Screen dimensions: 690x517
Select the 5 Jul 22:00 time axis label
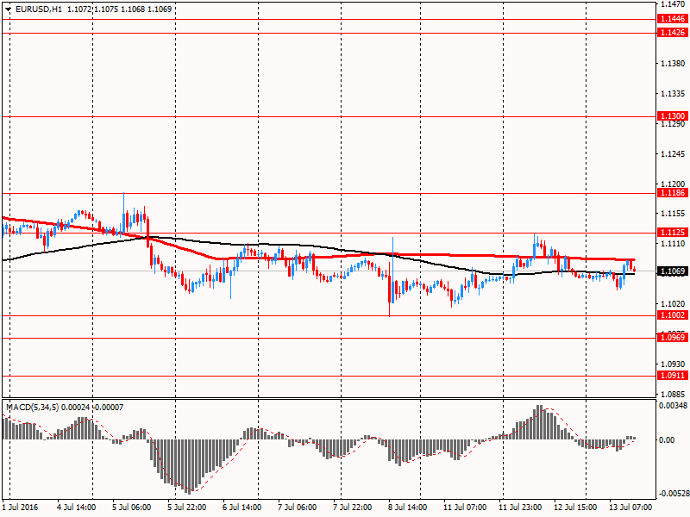[x=187, y=508]
